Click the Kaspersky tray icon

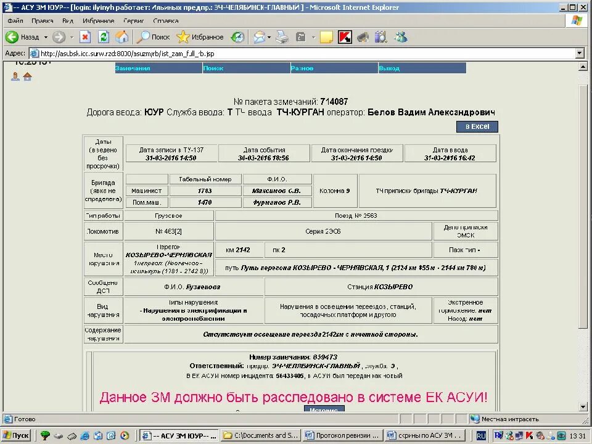point(529,436)
